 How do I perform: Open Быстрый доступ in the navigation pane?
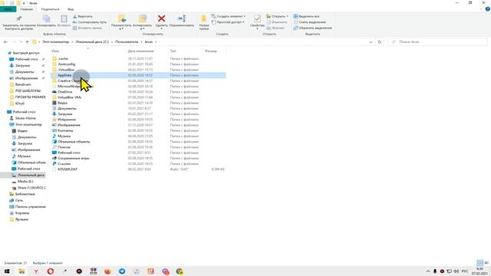25,53
